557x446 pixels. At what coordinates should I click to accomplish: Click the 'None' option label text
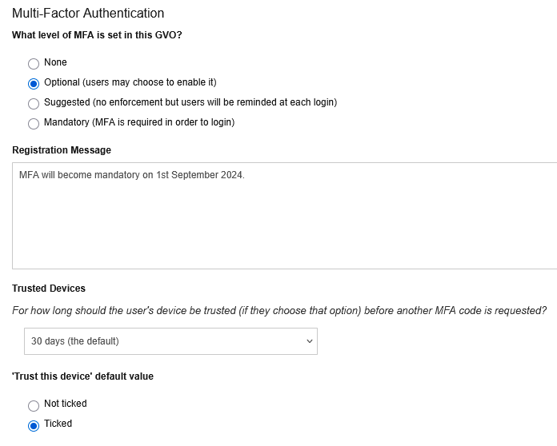click(55, 62)
